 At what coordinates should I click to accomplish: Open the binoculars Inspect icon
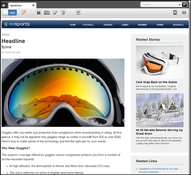39,13
